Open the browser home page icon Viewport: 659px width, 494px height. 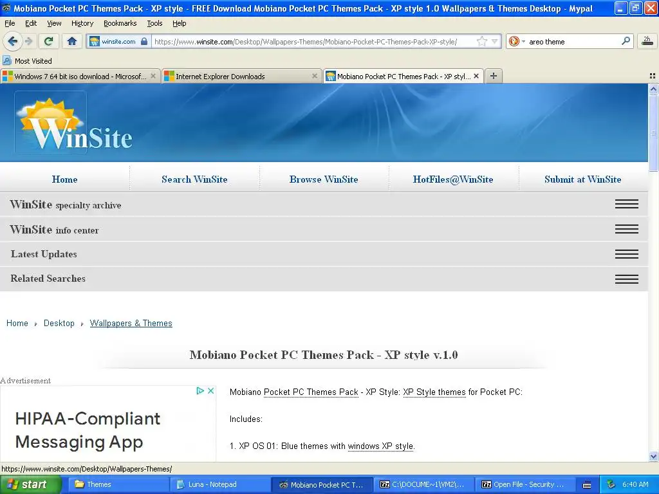click(72, 41)
